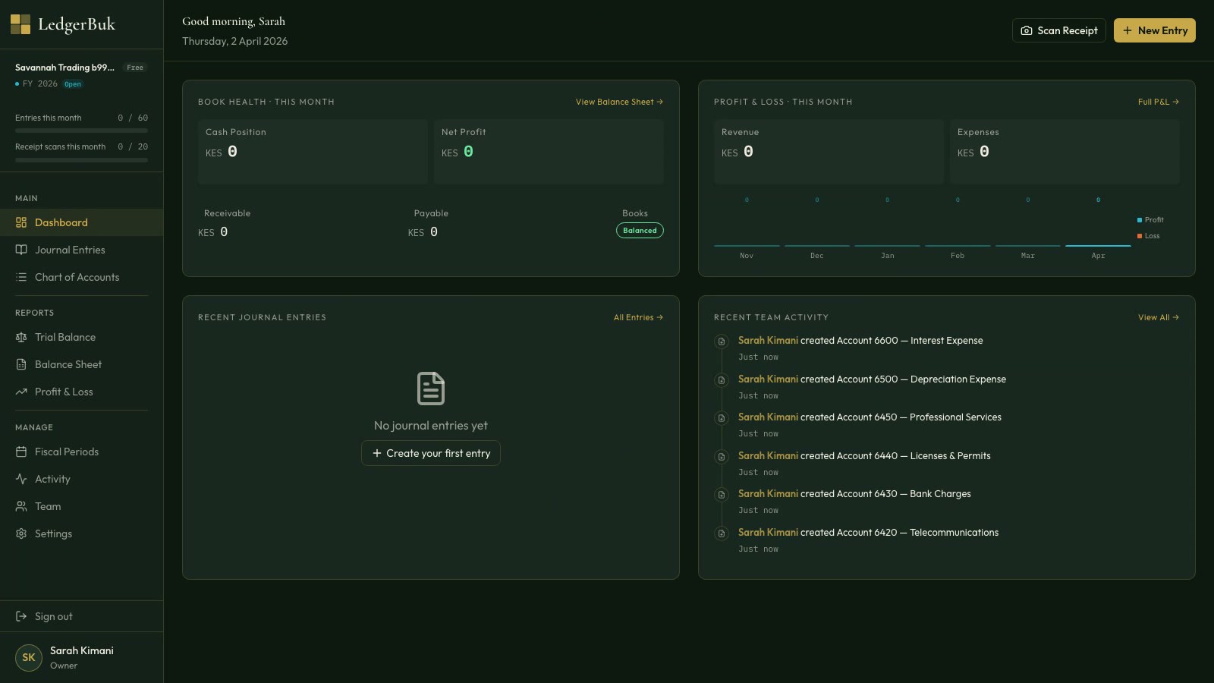The height and width of the screenshot is (683, 1214).
Task: Go to Chart of Accounts page
Action: tap(77, 277)
